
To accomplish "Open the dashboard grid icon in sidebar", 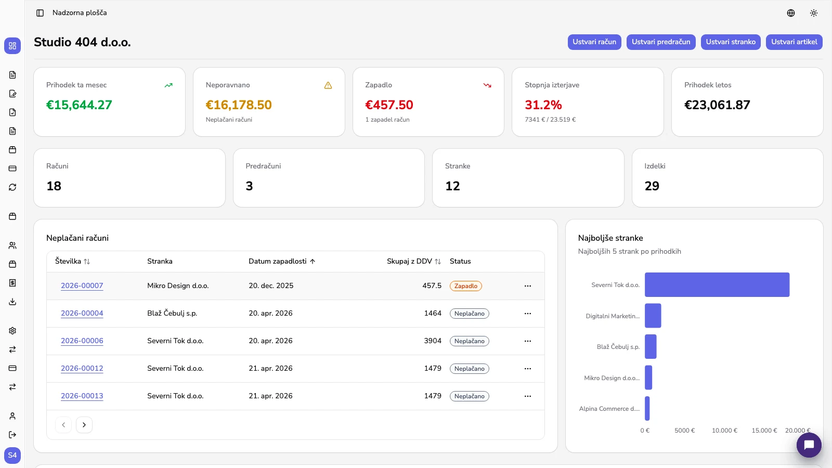I will pyautogui.click(x=12, y=46).
